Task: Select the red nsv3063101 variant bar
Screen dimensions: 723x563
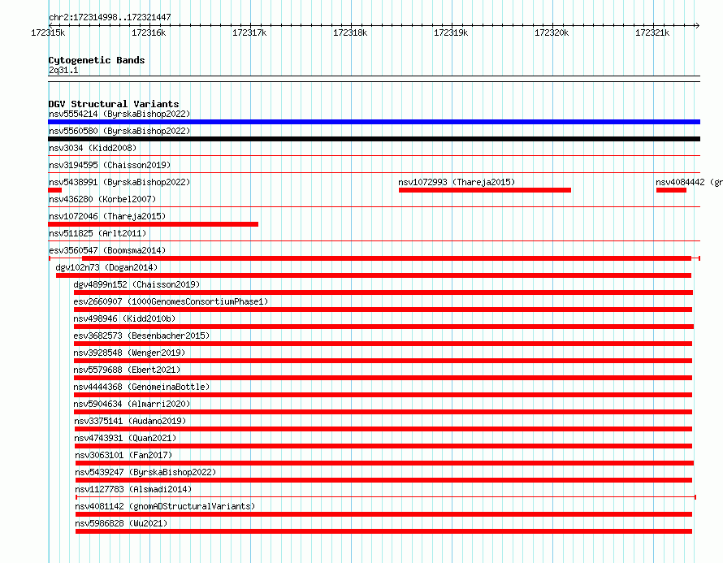Action: tap(384, 463)
